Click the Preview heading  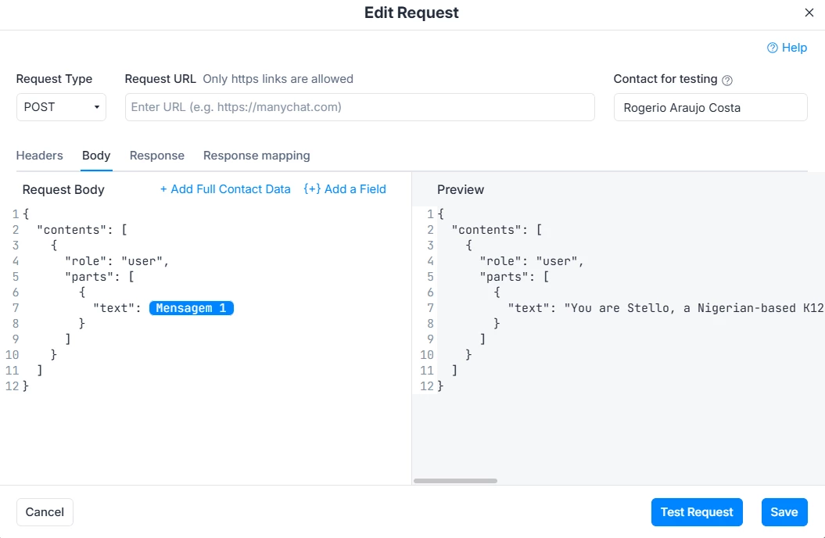[461, 190]
